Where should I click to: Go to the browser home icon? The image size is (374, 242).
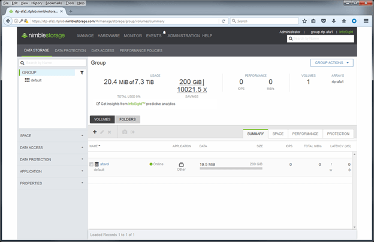pyautogui.click(x=343, y=21)
